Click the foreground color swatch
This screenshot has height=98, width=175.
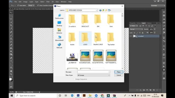[10, 79]
